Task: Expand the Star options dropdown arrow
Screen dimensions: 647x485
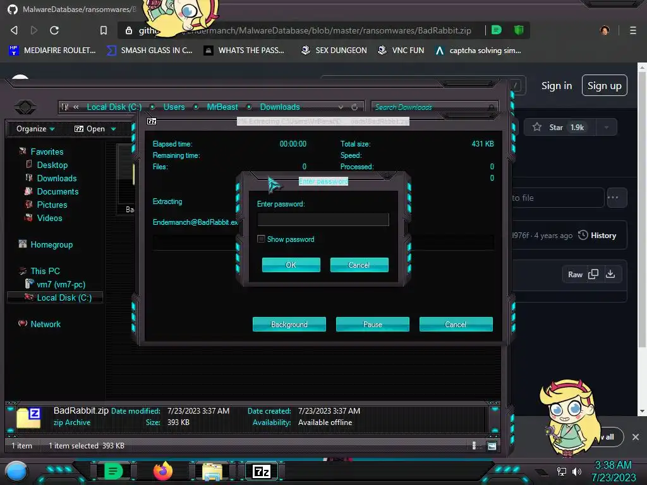Action: click(x=607, y=128)
